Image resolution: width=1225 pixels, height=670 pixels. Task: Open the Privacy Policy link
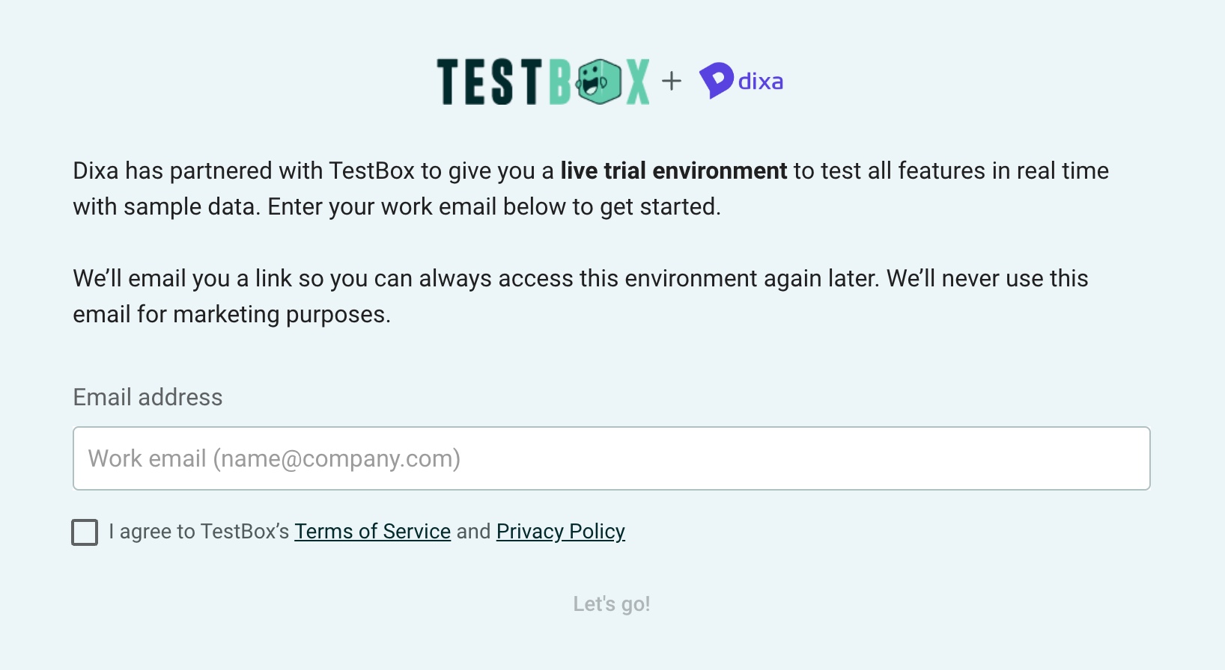coord(561,531)
